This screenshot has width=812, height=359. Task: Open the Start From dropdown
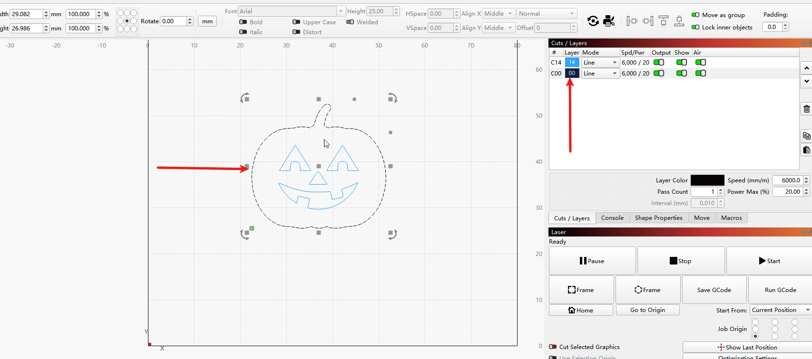click(x=780, y=310)
